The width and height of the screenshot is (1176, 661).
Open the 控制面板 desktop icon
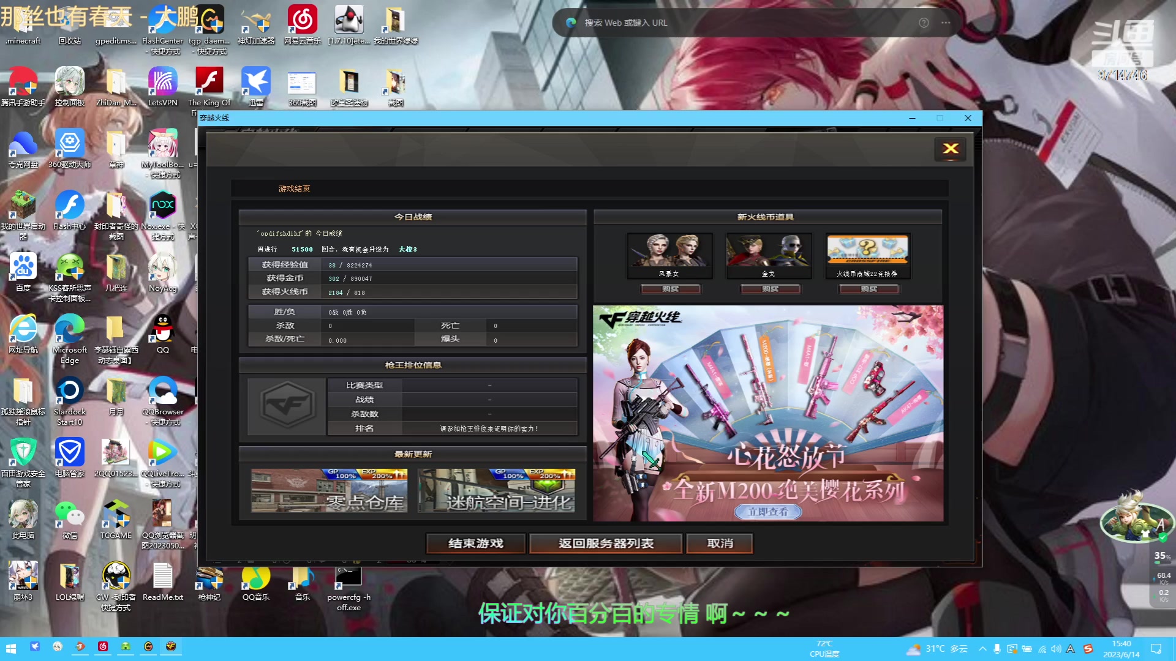[70, 87]
